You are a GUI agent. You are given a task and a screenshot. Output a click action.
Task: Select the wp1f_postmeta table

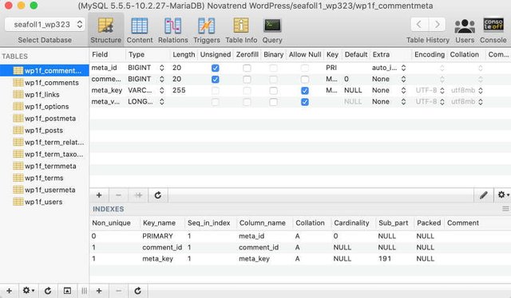tap(45, 119)
